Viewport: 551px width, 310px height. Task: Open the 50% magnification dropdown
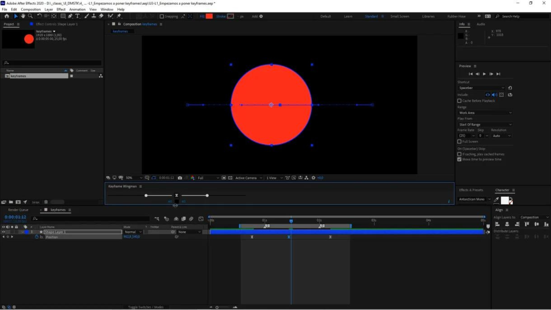[134, 178]
